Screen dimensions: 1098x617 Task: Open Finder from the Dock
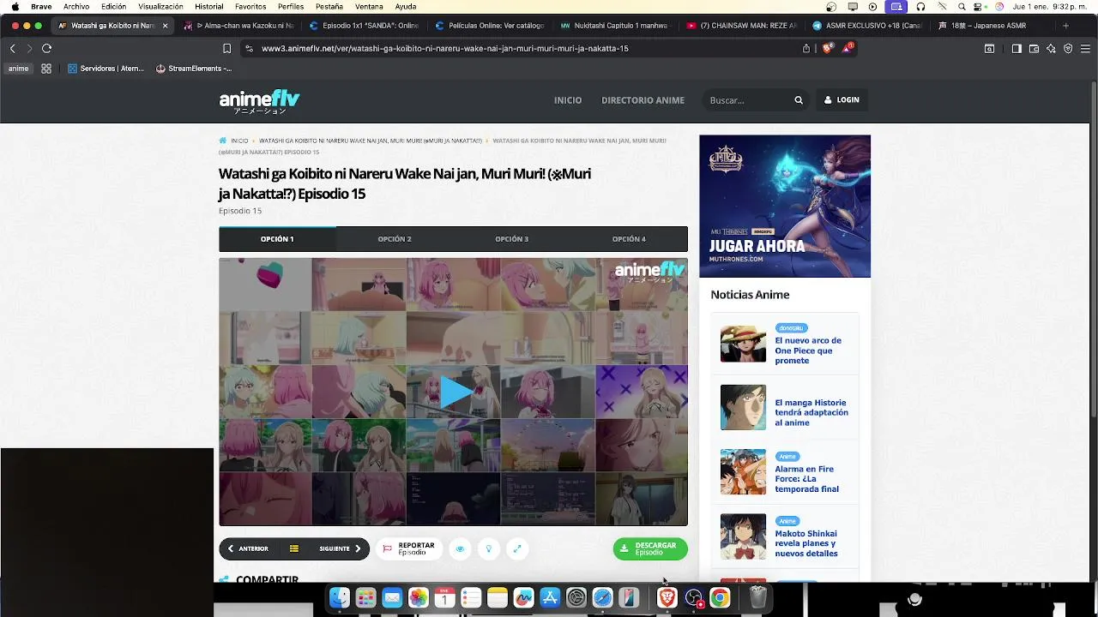pos(340,598)
